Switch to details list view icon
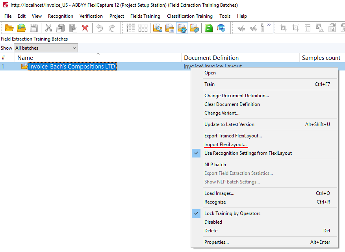 131,28
